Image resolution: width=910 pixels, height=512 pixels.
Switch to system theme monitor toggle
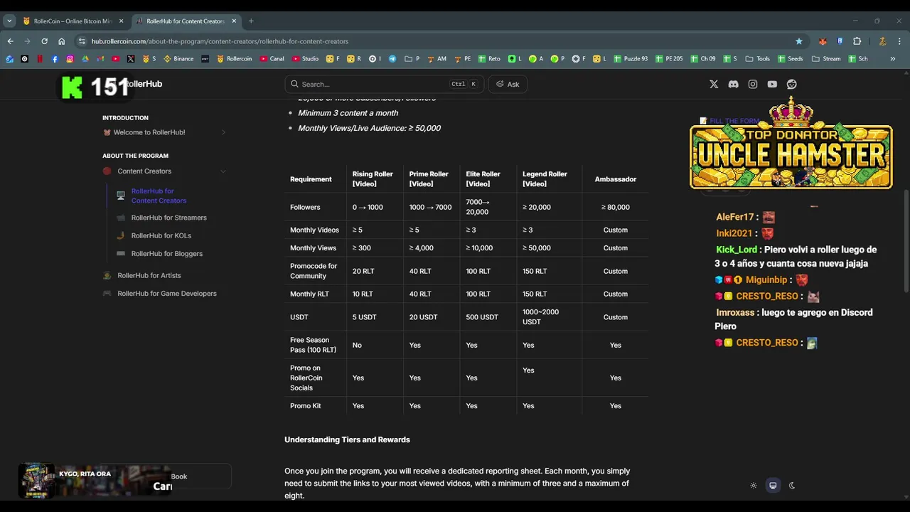(x=773, y=486)
